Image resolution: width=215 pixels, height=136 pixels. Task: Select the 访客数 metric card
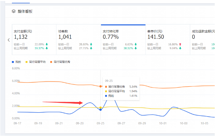pyautogui.click(x=79, y=40)
